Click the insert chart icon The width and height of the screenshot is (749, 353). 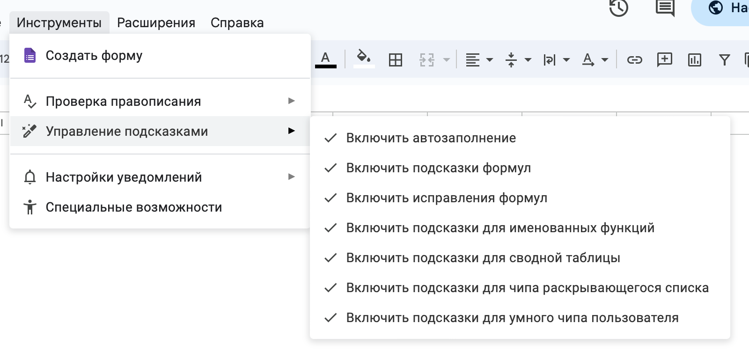point(694,60)
